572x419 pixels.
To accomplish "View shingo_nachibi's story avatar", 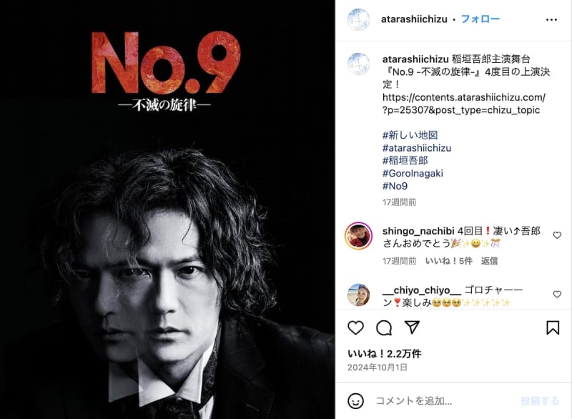I will [x=359, y=235].
